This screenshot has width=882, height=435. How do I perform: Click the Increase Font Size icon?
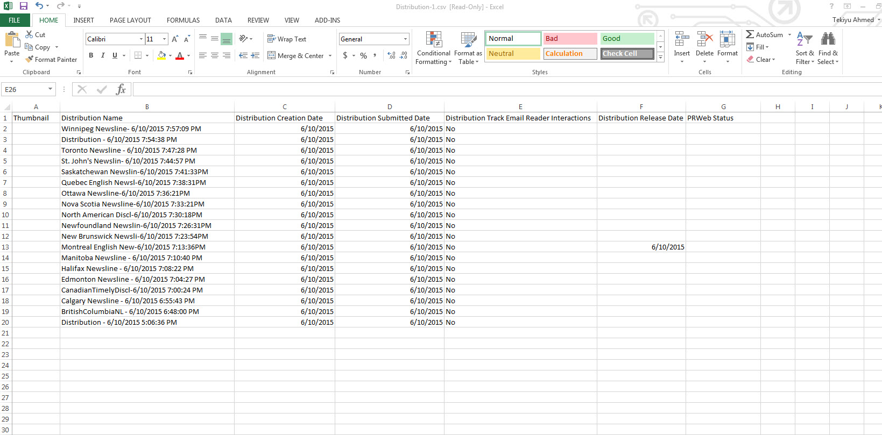point(175,39)
